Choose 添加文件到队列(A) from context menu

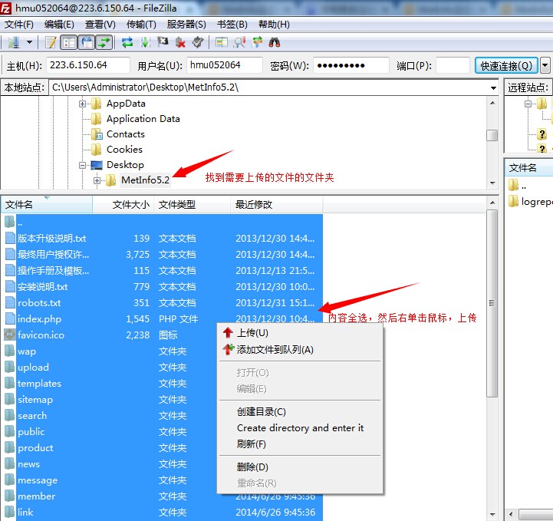click(x=300, y=350)
